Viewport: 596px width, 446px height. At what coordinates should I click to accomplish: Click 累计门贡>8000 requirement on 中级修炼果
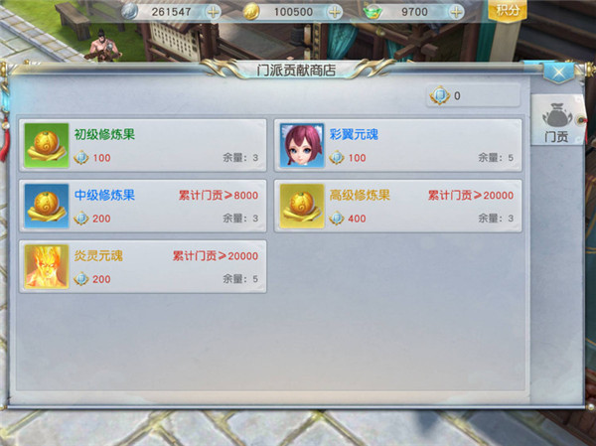point(219,195)
